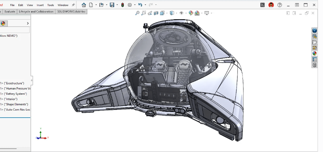Image resolution: width=323 pixels, height=152 pixels.
Task: Pin the menu bar with pushpin
Action: point(73,5)
